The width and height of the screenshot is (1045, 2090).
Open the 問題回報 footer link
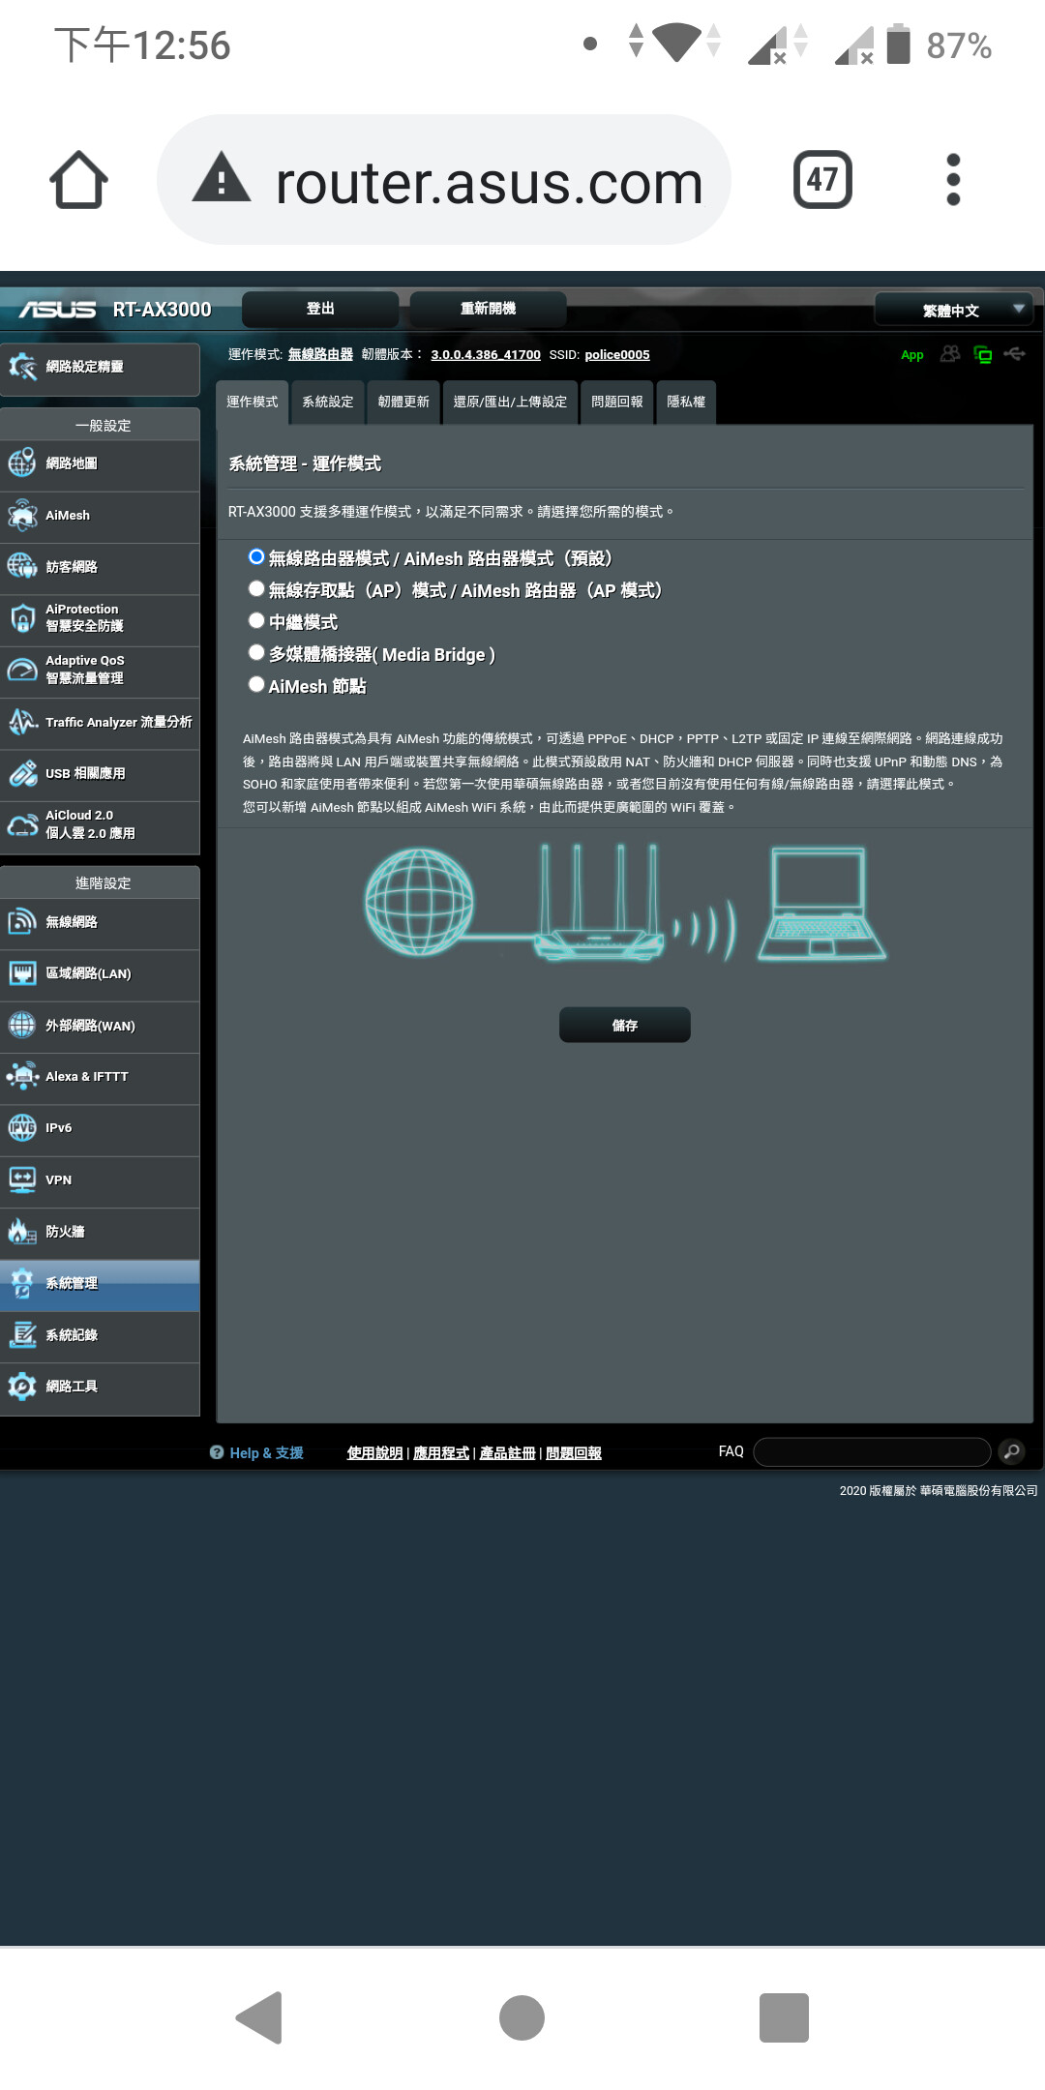pos(574,1453)
